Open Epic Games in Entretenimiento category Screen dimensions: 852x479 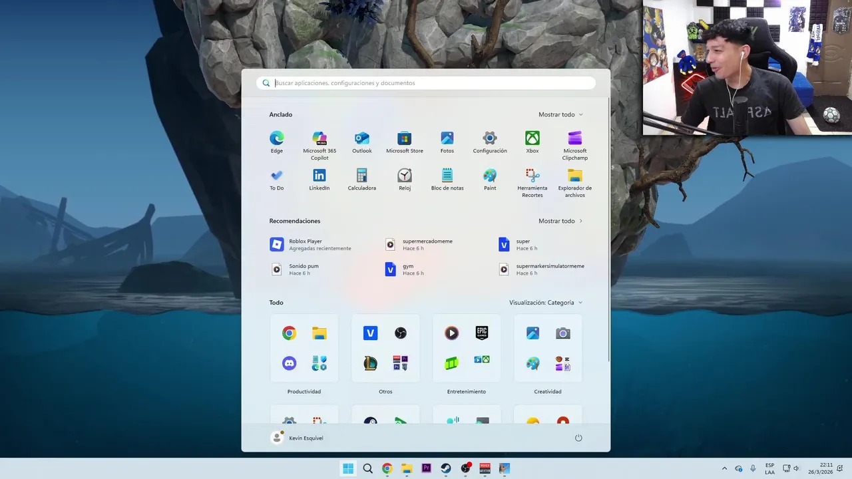tap(482, 333)
